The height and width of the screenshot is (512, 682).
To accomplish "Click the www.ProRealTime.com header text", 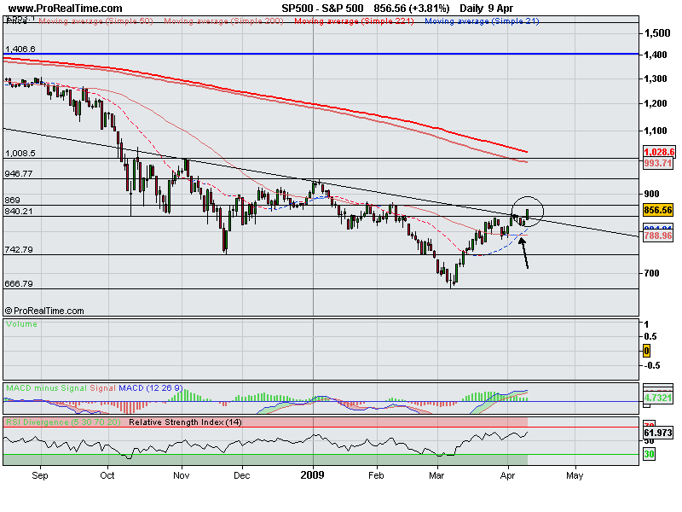I will [66, 9].
